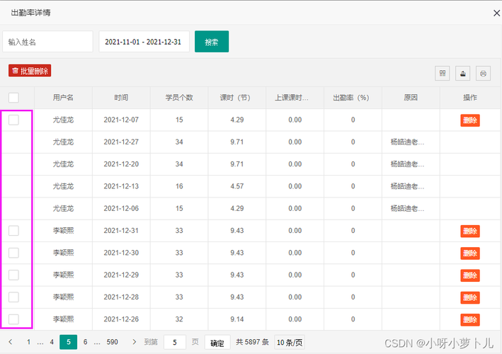
Task: Click the export table icon
Action: click(x=462, y=74)
